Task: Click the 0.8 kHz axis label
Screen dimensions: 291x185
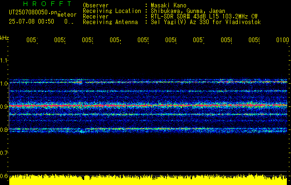Action: (4, 129)
